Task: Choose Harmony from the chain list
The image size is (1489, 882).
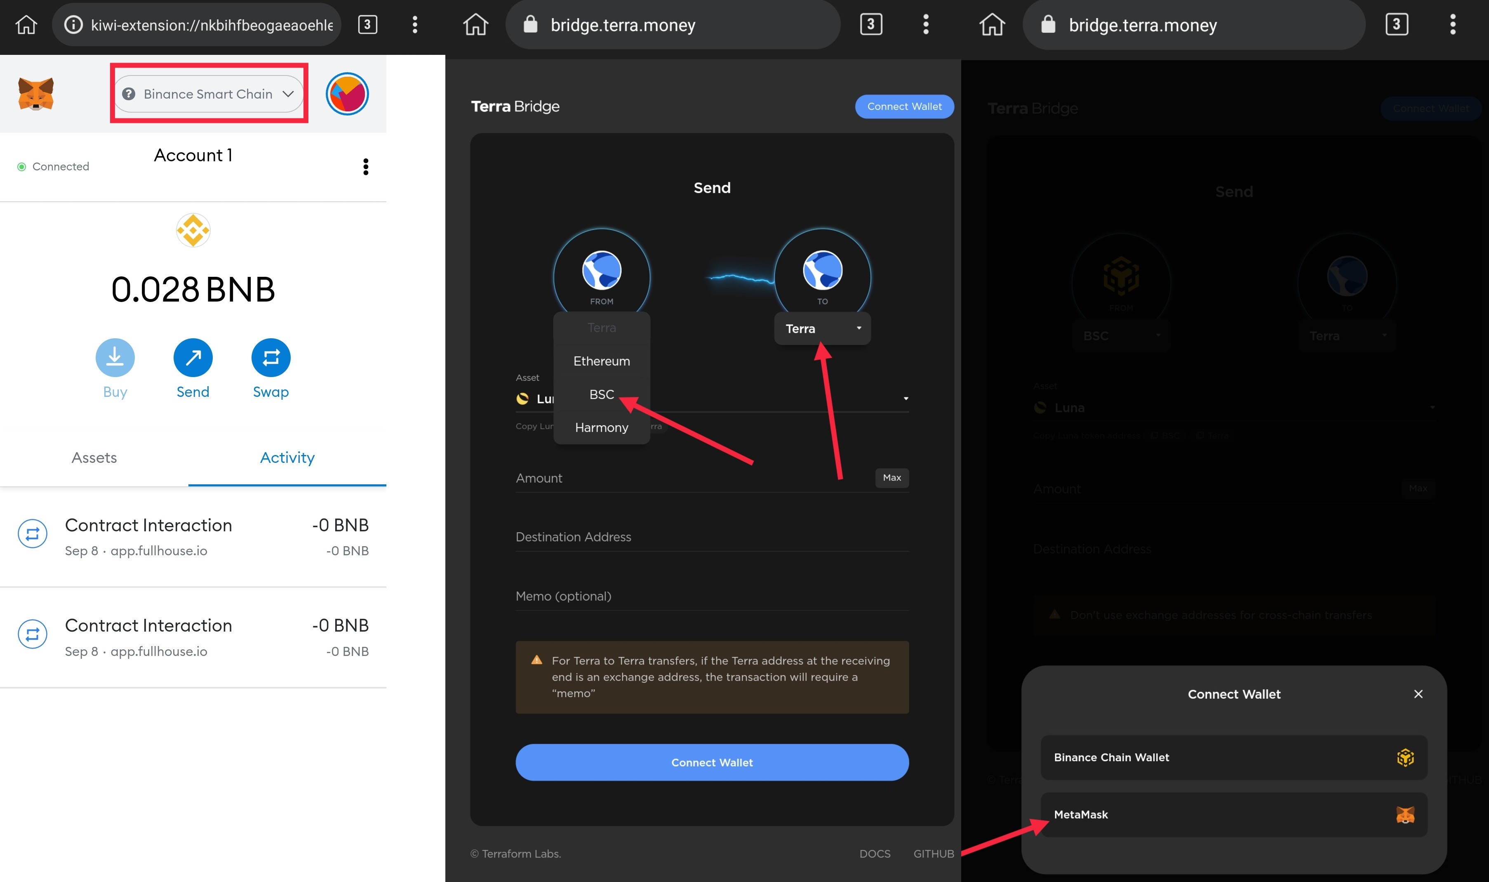Action: 601,428
